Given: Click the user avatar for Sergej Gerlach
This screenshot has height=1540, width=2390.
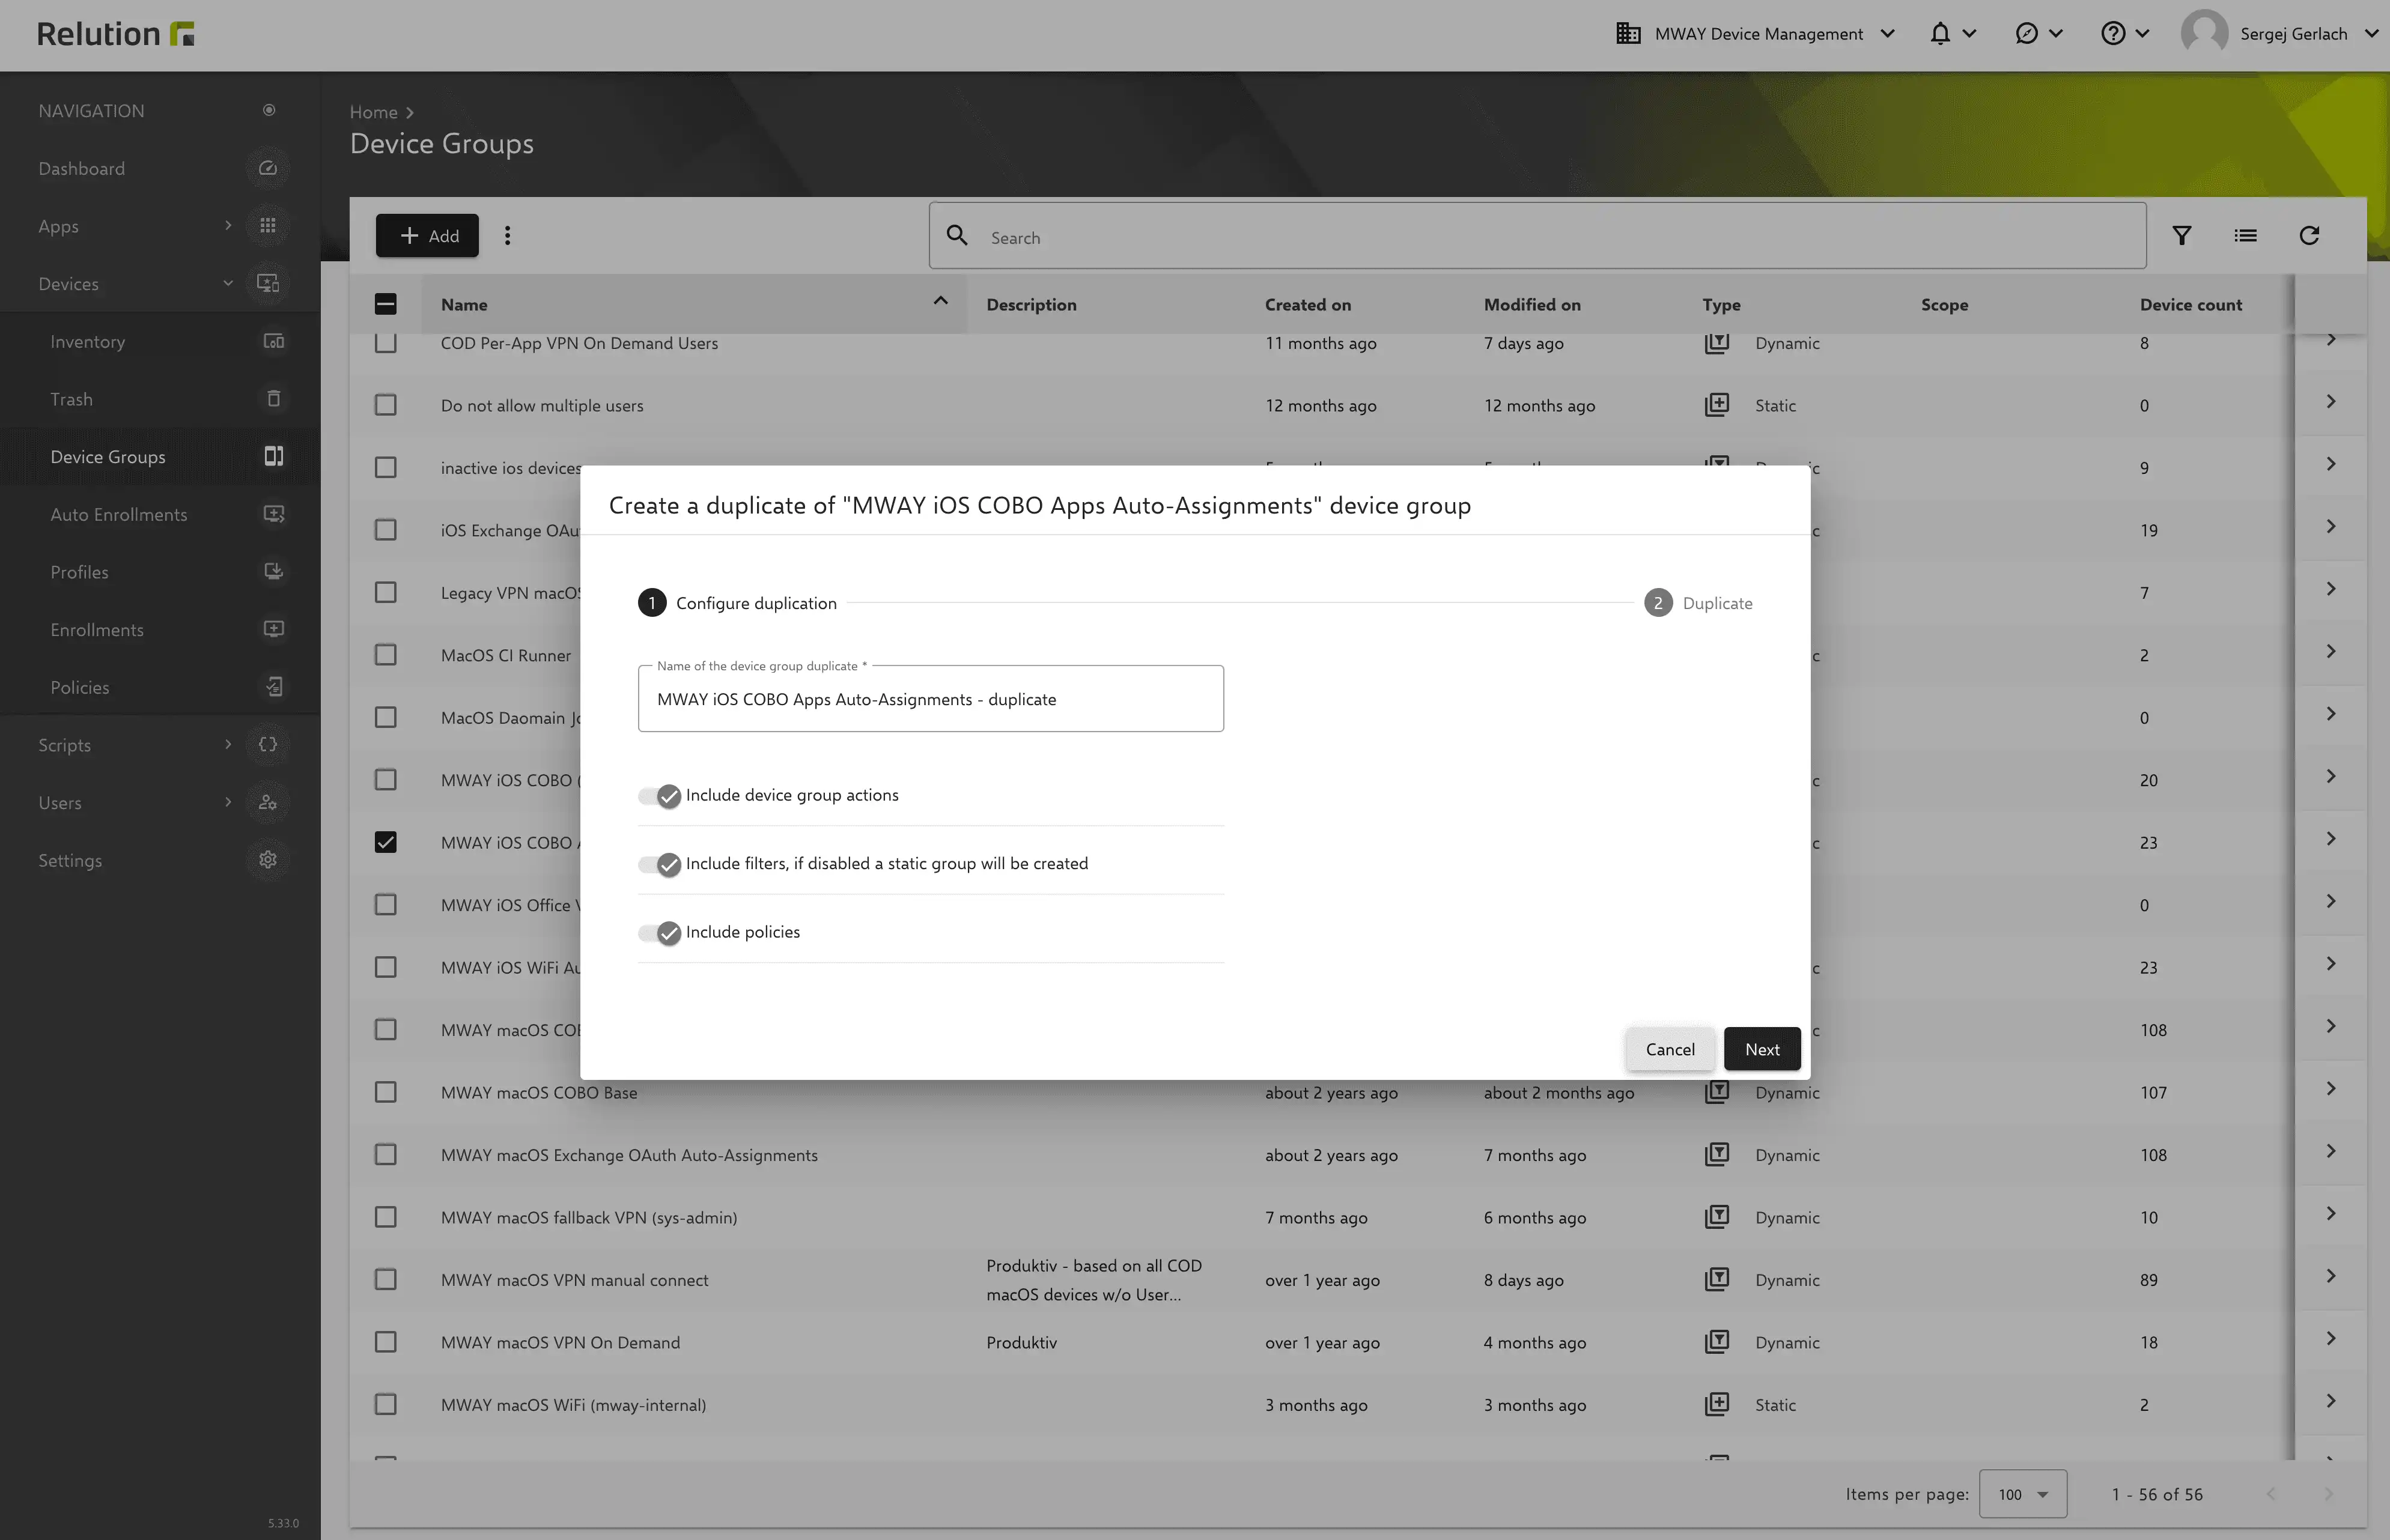Looking at the screenshot, I should [2204, 34].
